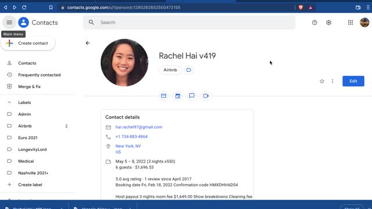Open the New York, NY address link
The width and height of the screenshot is (372, 209).
(x=128, y=146)
